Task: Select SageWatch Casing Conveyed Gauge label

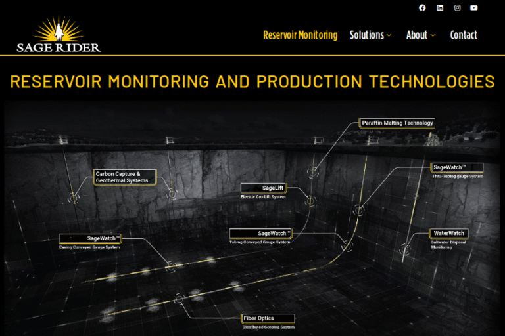Action: [91, 238]
